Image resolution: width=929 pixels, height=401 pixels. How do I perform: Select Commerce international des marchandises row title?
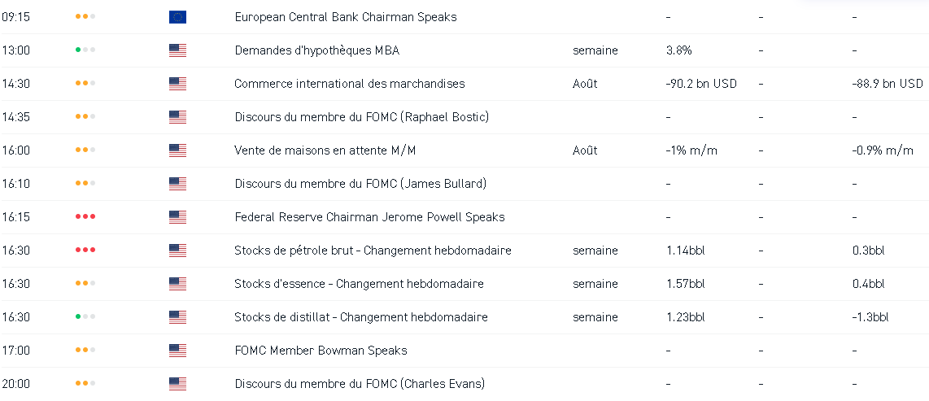349,84
